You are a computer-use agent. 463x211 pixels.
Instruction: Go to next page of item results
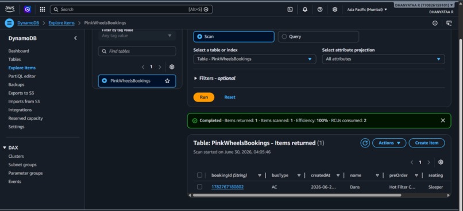tap(429, 162)
